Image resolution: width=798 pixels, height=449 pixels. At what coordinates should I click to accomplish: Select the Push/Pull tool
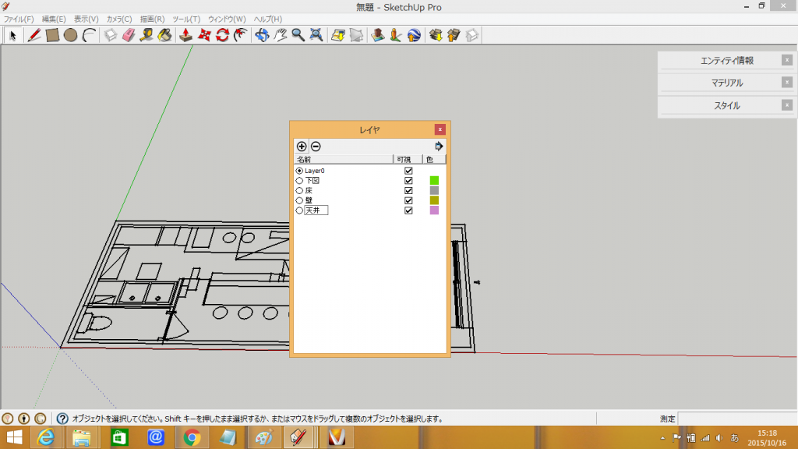pyautogui.click(x=186, y=35)
